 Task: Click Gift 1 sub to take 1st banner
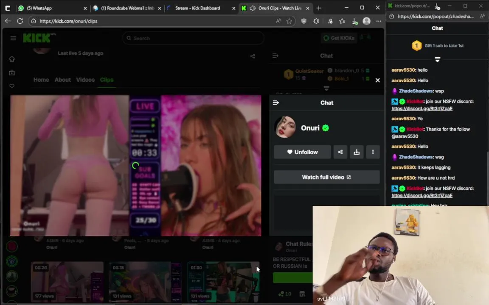[437, 46]
